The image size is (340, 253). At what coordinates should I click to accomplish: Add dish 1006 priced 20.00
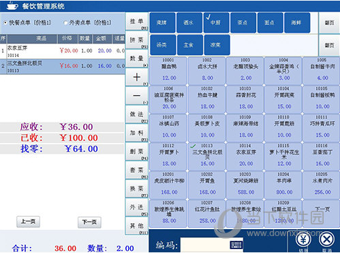click(168, 99)
